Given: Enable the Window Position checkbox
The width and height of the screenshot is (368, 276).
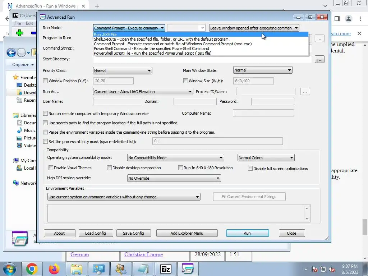Looking at the screenshot, I should (x=46, y=81).
